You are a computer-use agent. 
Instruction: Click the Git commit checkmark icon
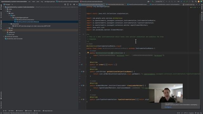click(184, 2)
